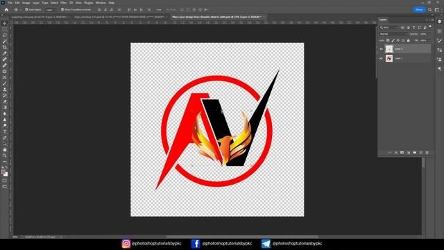Select the Crop tool

5,47
